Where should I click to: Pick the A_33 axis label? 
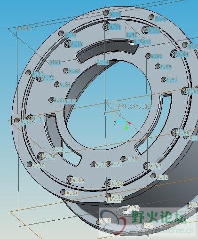[118, 197]
